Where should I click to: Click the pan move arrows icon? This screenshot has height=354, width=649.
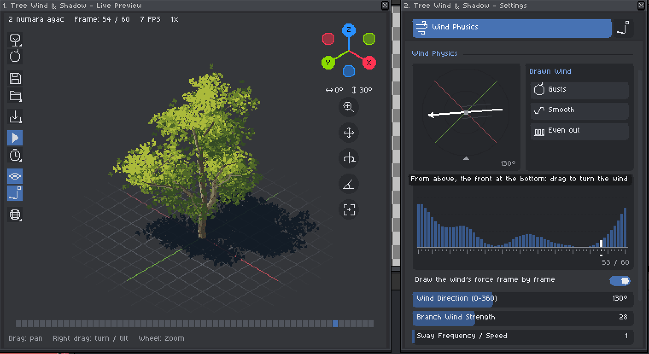pos(349,133)
